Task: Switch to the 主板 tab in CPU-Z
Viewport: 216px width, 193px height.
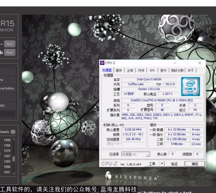Action: (x=130, y=70)
